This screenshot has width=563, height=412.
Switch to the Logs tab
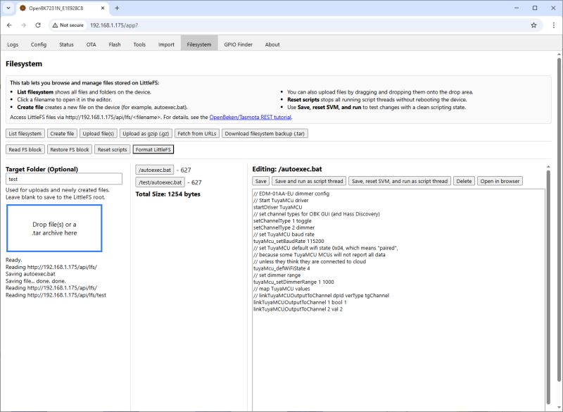[12, 44]
